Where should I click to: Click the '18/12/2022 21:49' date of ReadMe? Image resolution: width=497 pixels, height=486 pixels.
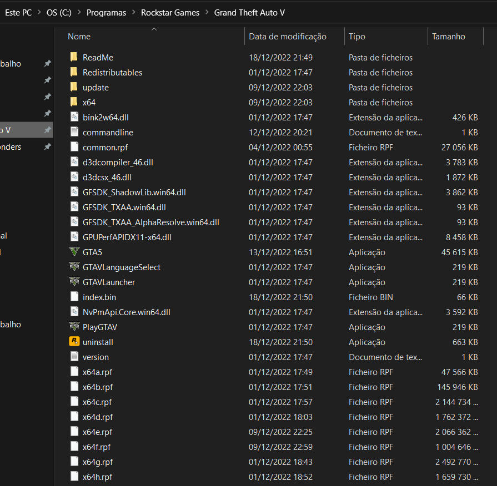tap(280, 57)
